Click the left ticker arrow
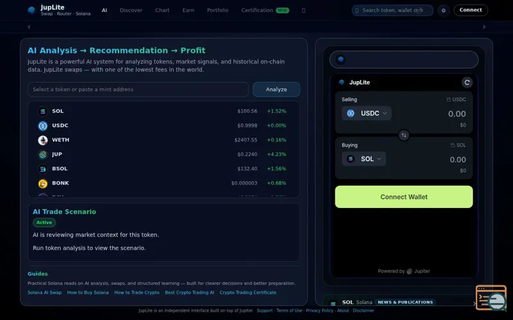Screen dimensions: 513x320 pos(29,27)
